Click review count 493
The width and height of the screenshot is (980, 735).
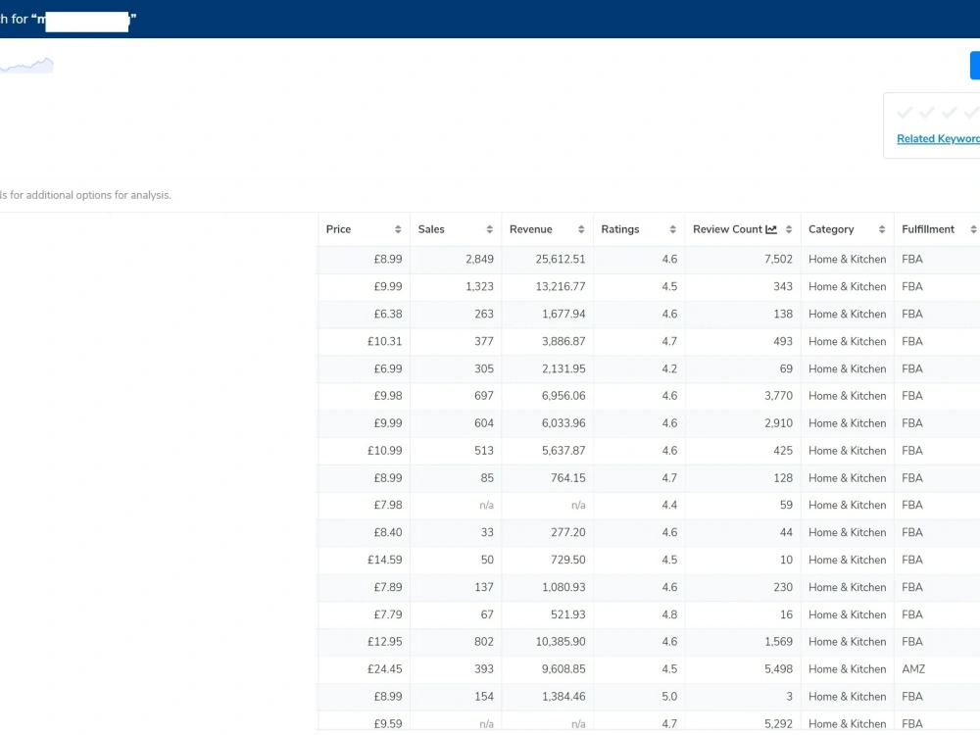782,341
